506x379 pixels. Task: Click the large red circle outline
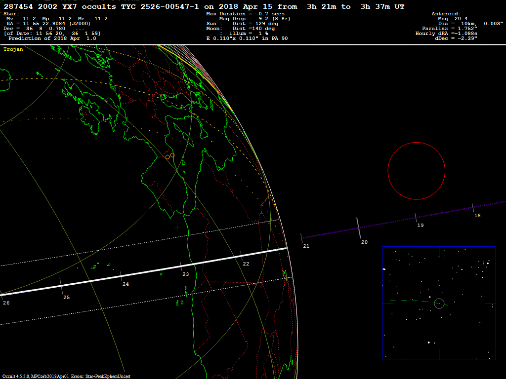click(x=416, y=143)
